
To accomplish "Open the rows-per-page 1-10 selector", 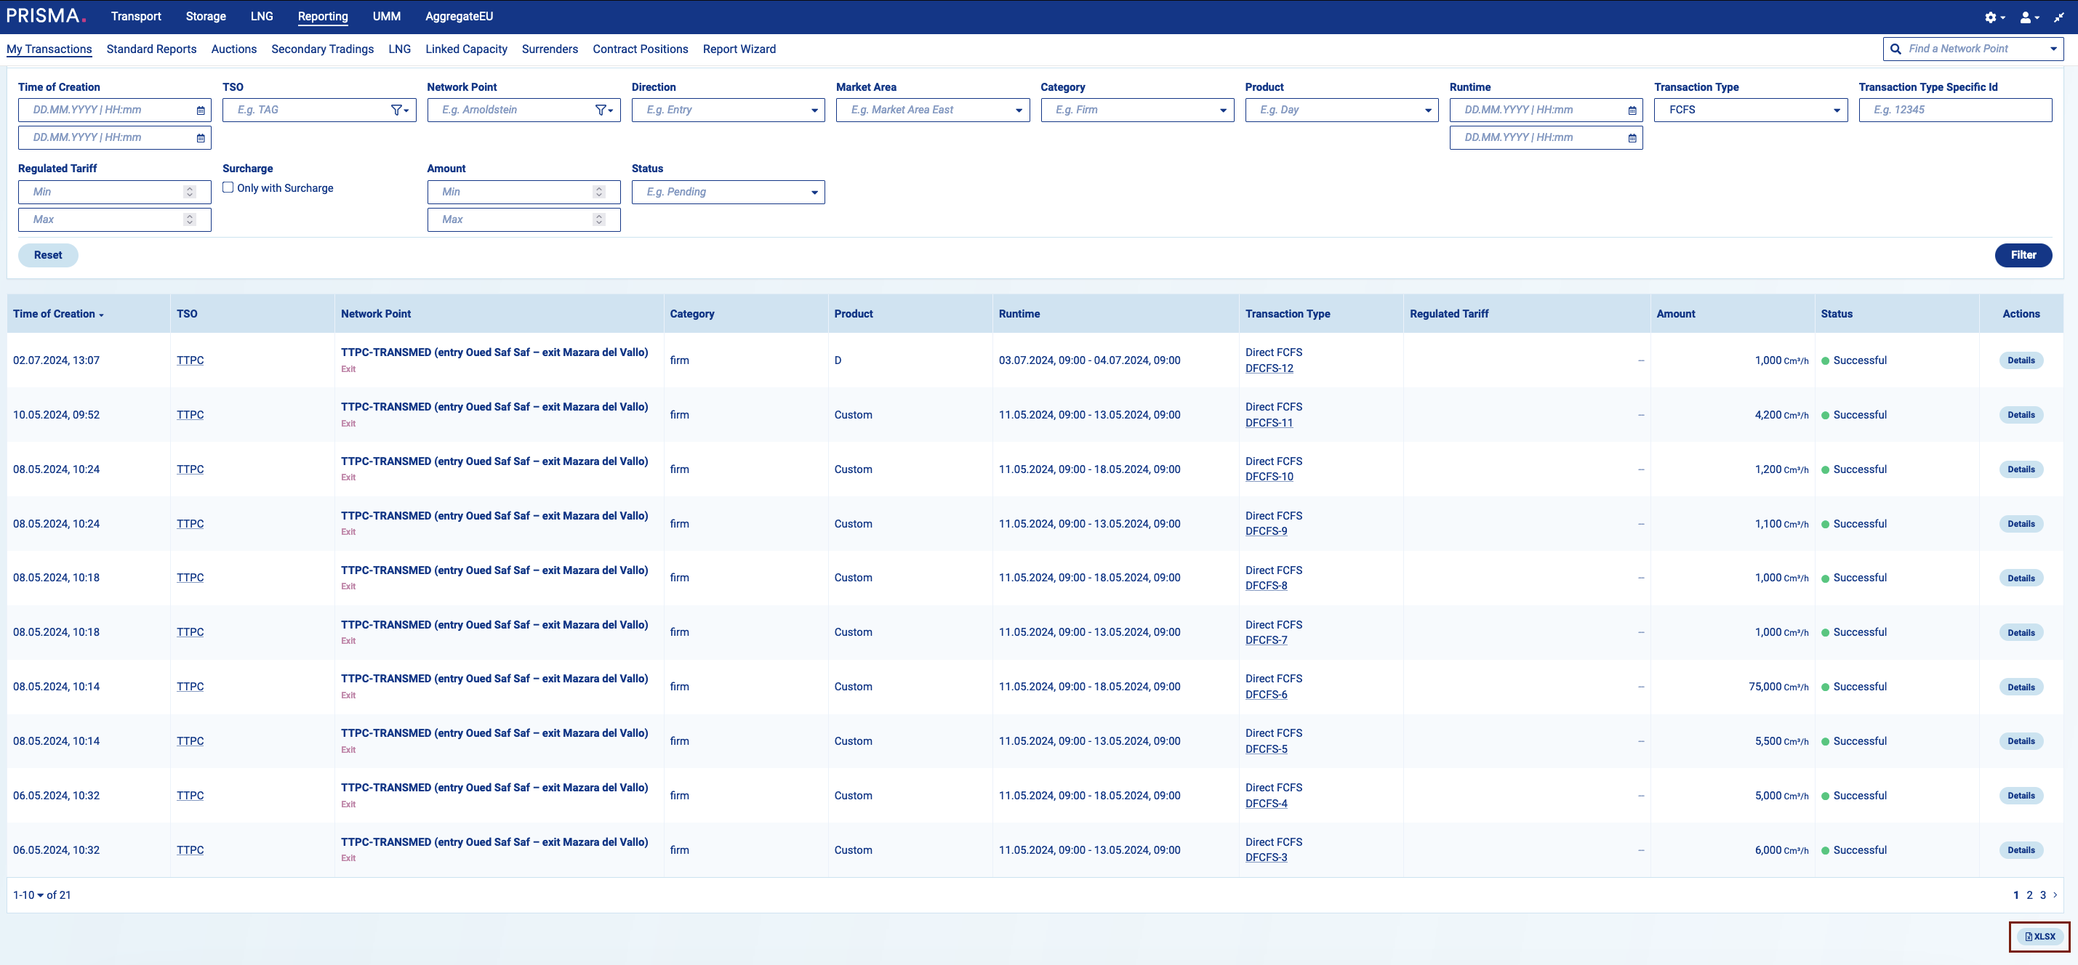I will pos(29,895).
